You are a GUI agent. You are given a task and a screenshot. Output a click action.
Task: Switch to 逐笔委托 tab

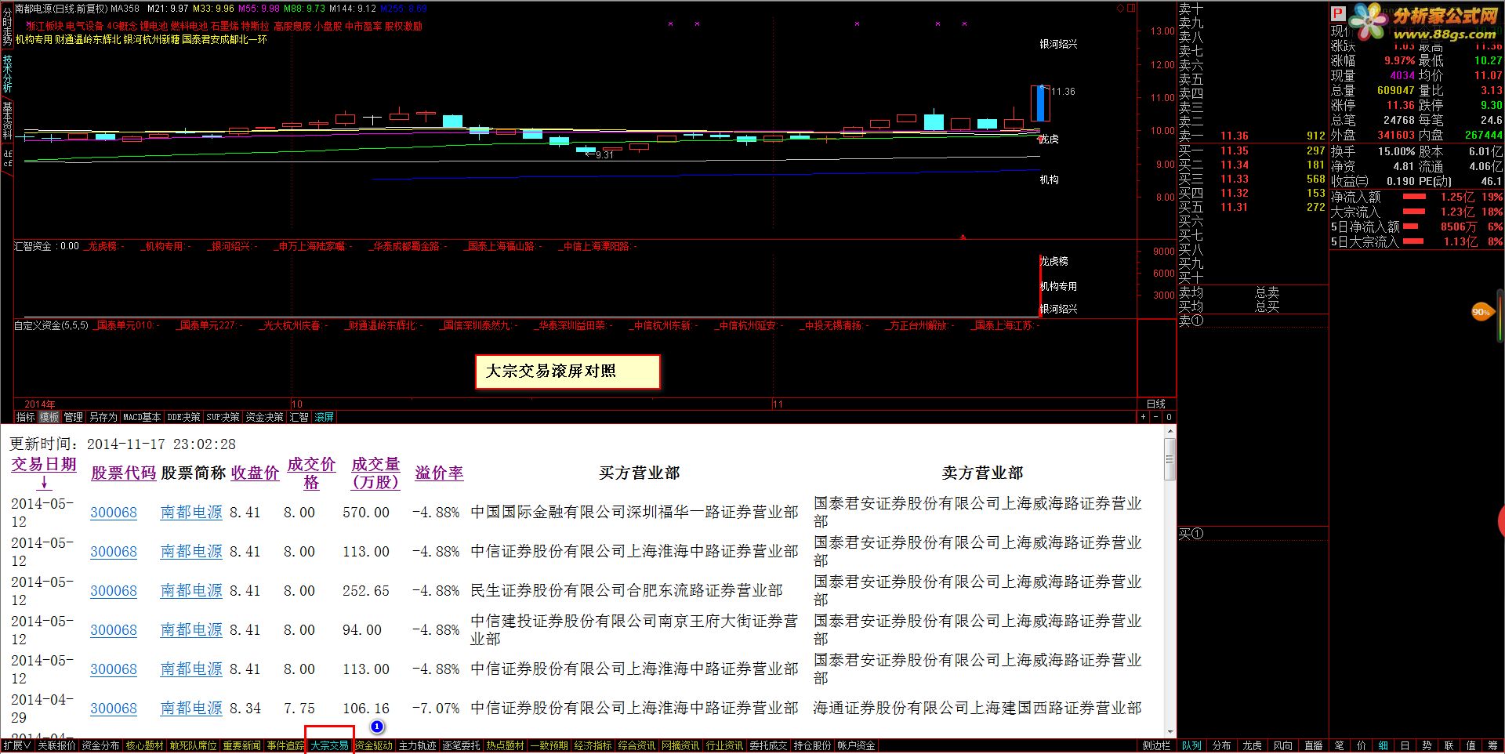[462, 745]
